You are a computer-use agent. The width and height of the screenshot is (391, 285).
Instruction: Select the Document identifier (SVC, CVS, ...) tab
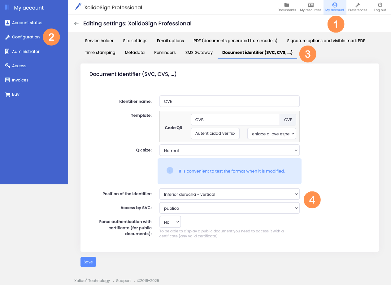click(257, 52)
